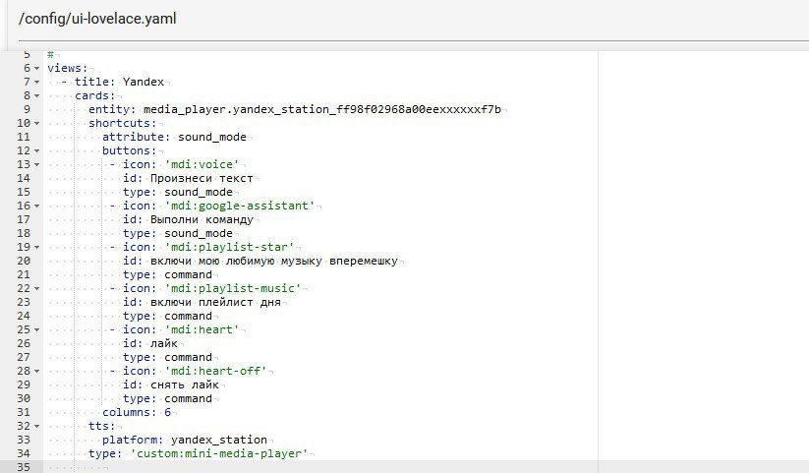
Task: Click the columns value '6'
Action: (167, 412)
